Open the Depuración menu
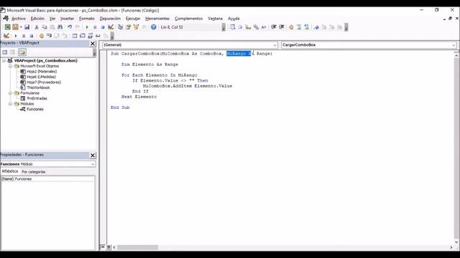The height and width of the screenshot is (258, 460). 110,19
